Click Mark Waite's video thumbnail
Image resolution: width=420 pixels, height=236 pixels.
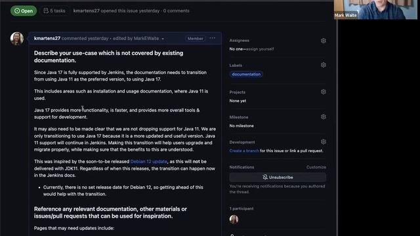point(375,10)
